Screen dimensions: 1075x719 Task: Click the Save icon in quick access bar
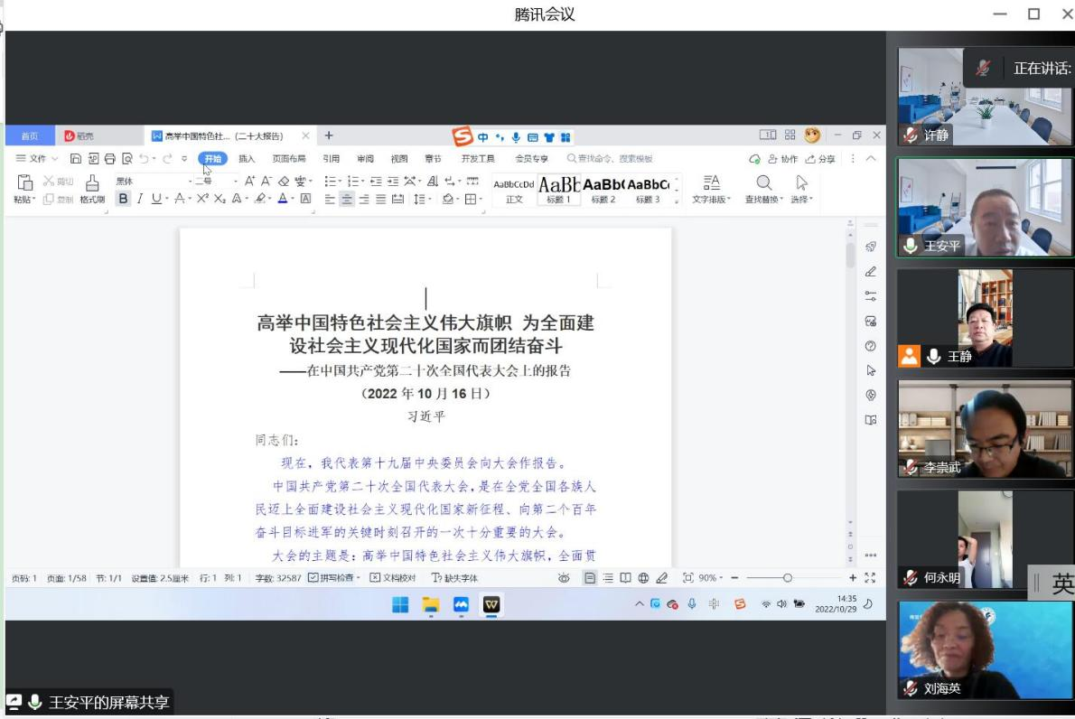tap(75, 158)
